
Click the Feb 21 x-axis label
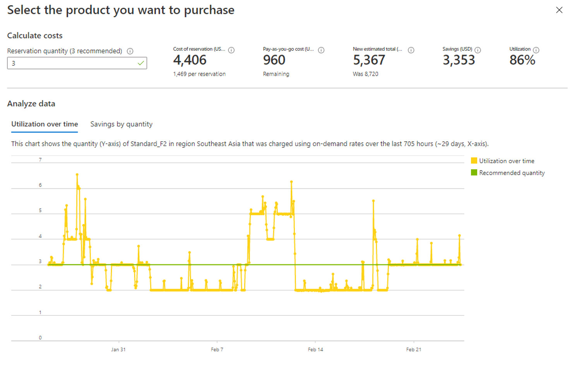413,349
